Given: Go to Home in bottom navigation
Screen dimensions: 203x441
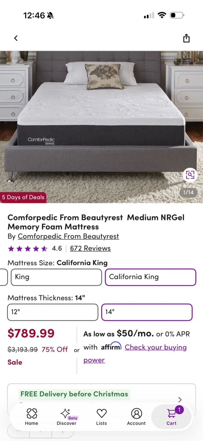Looking at the screenshot, I should 32,417.
